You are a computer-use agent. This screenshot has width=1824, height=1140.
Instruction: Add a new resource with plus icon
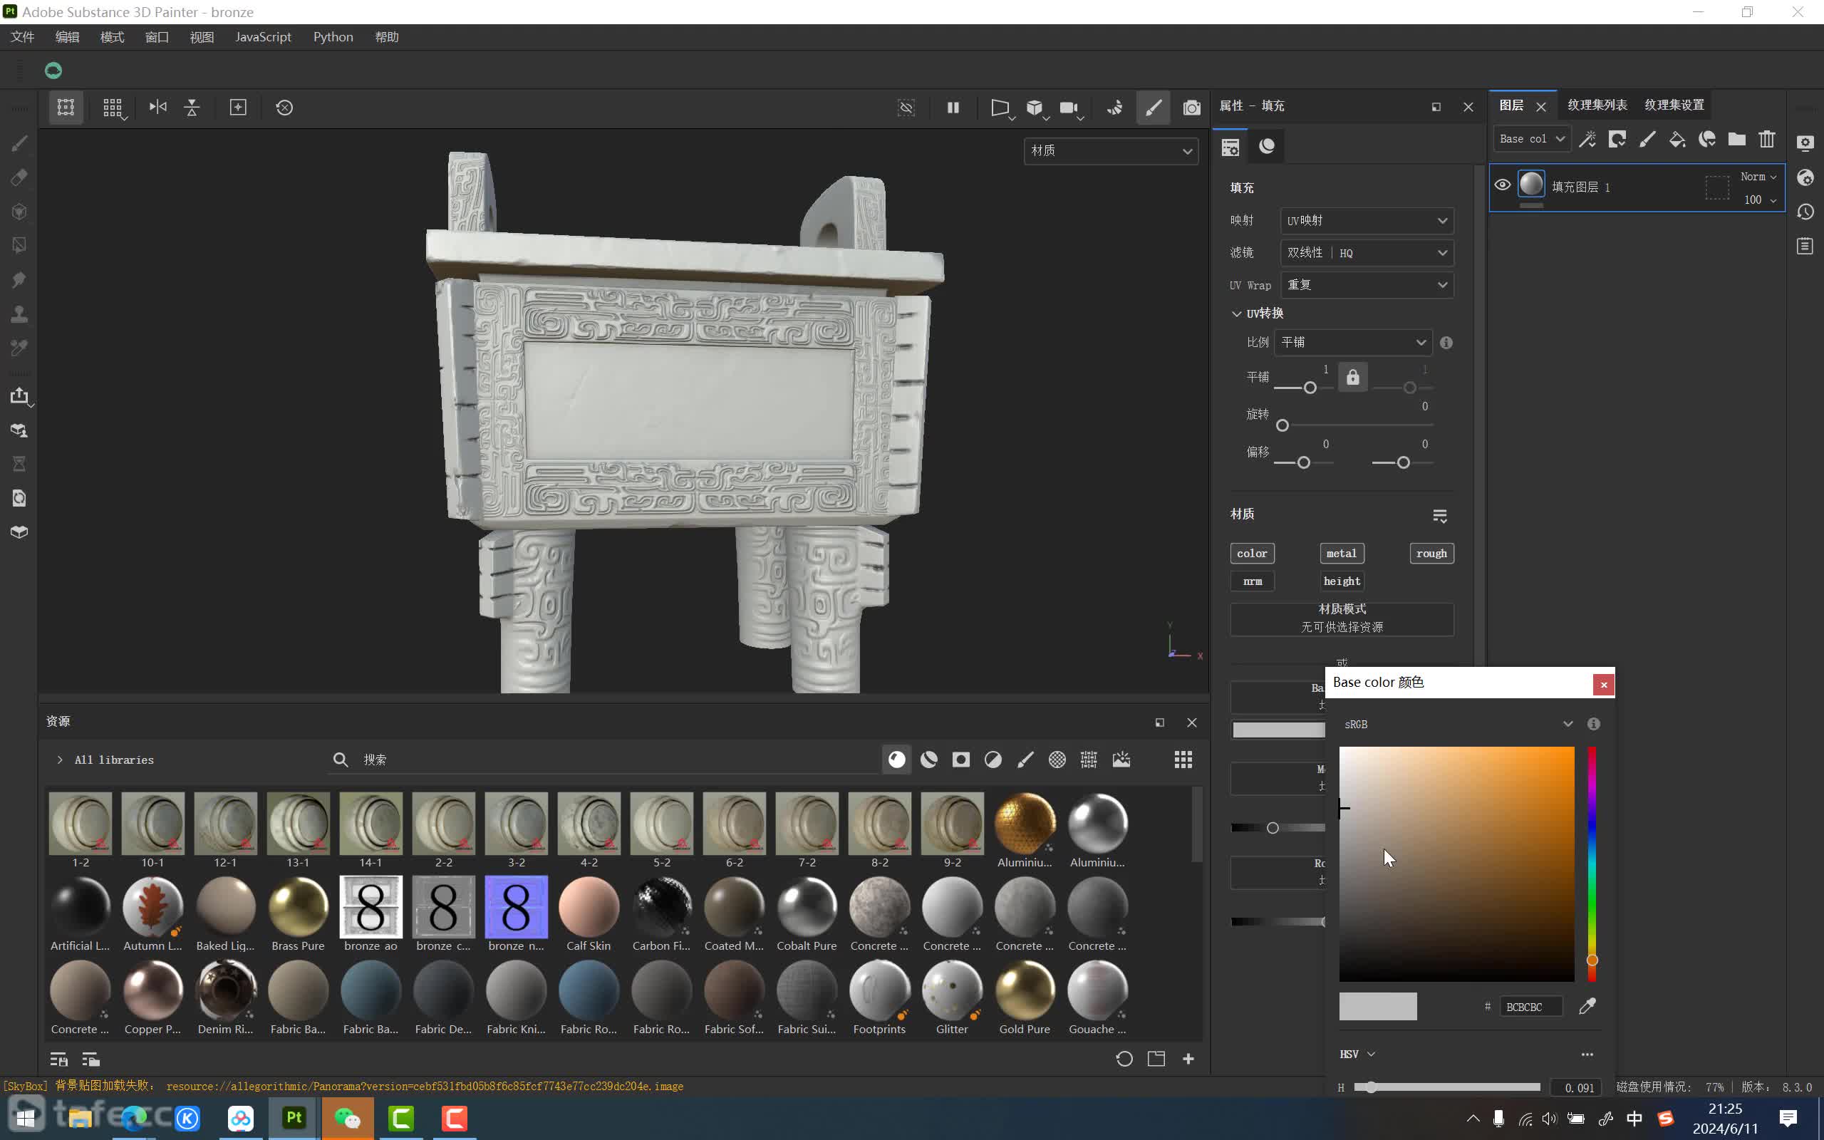(1188, 1059)
